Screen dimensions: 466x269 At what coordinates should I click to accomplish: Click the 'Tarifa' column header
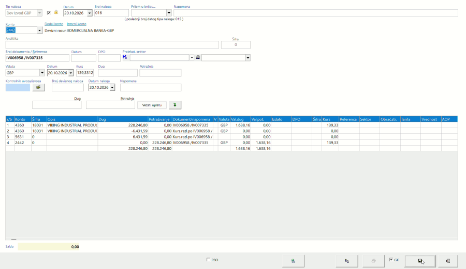click(411, 119)
